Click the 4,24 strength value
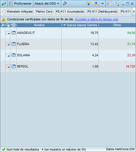This screenshot has height=152, width=136. tap(95, 55)
